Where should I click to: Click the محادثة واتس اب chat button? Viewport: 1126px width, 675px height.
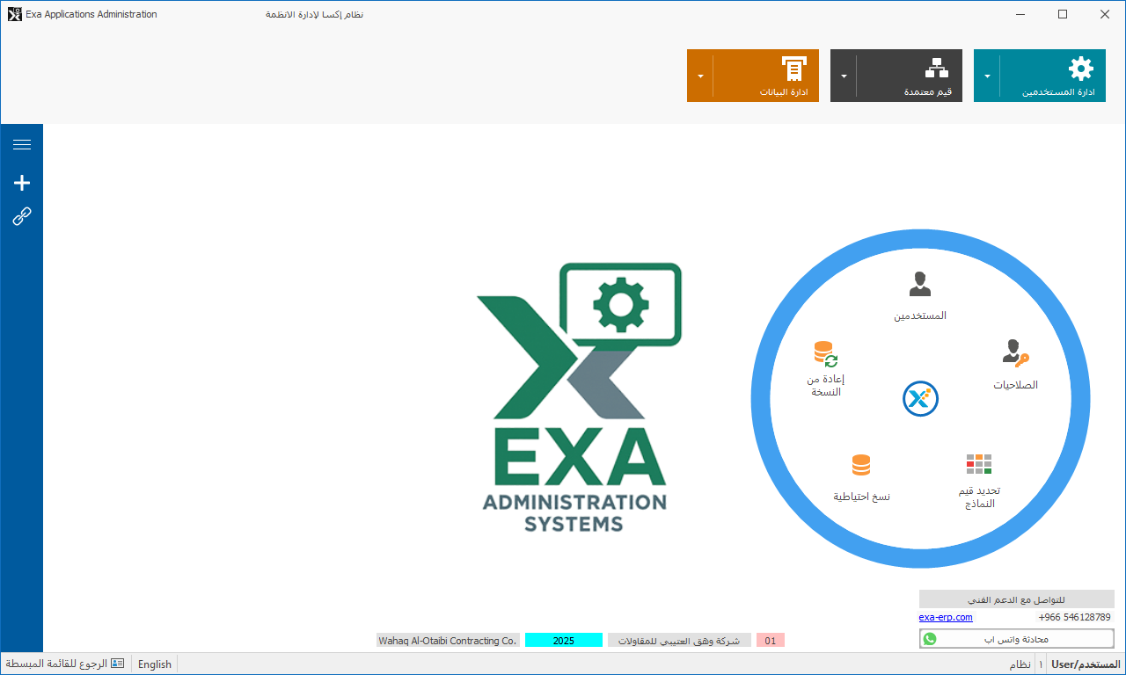tap(1017, 639)
